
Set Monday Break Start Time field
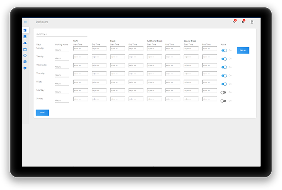[117, 48]
